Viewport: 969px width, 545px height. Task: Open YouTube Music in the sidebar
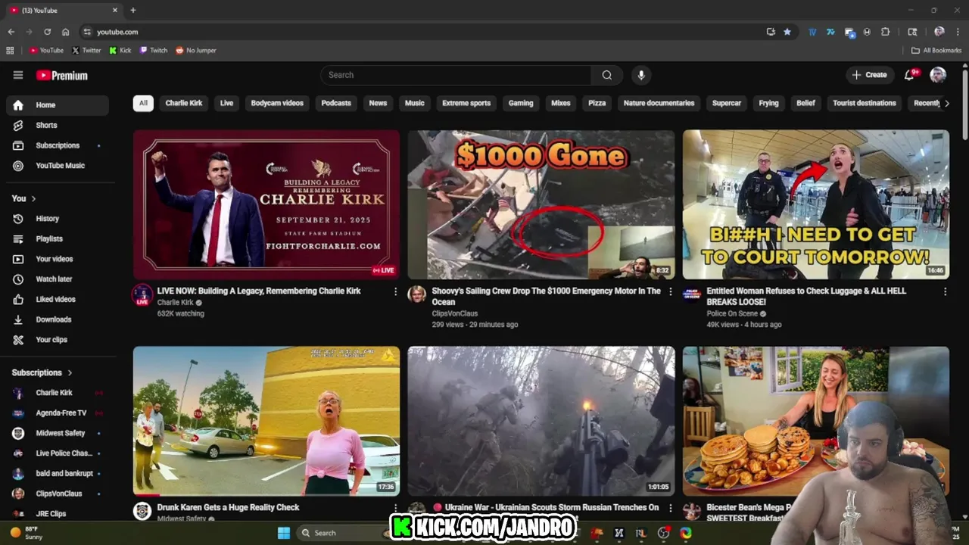[x=57, y=166]
